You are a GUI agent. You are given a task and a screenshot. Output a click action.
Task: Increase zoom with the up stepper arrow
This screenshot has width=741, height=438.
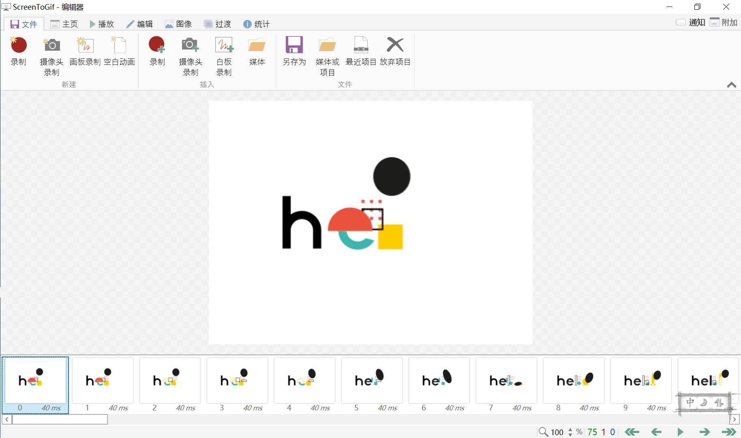pos(570,430)
